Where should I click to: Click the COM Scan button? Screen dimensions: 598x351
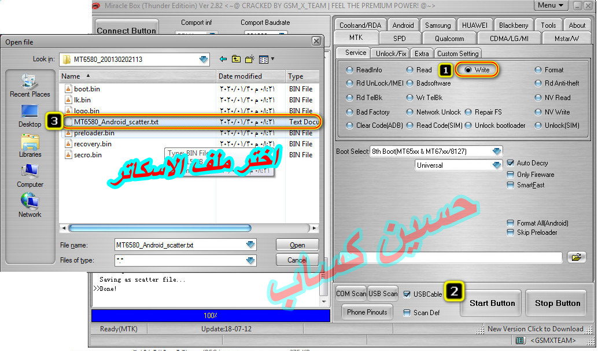tap(351, 294)
